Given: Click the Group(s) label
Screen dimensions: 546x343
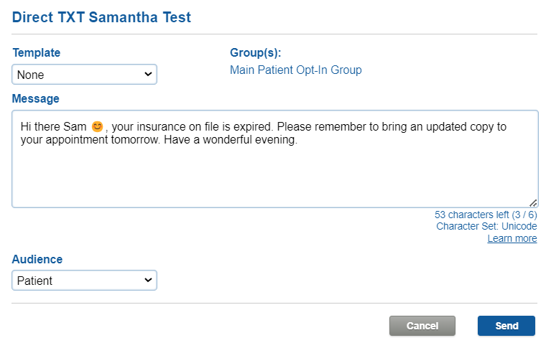Looking at the screenshot, I should pos(255,53).
